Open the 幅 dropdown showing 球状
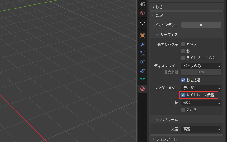Viewport: 227px width, 142px height. tap(201, 103)
